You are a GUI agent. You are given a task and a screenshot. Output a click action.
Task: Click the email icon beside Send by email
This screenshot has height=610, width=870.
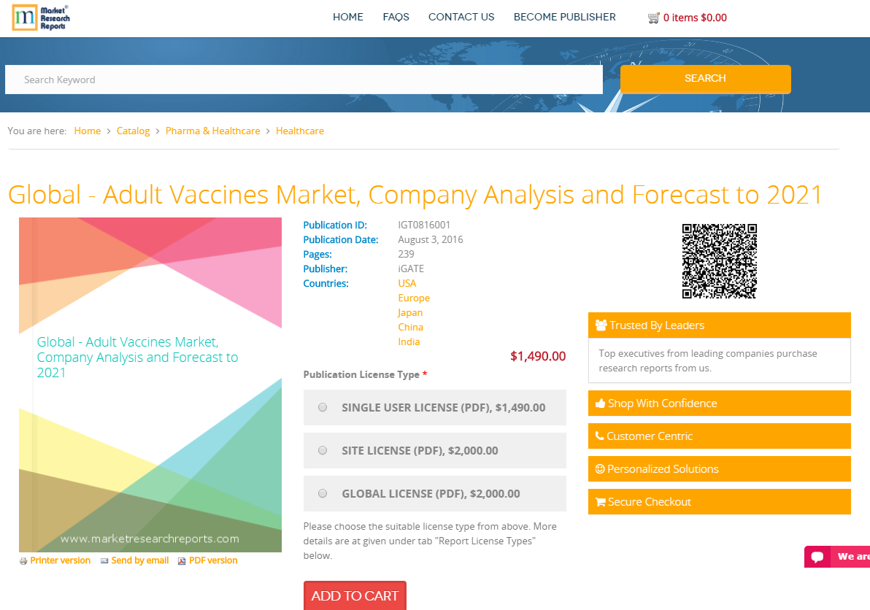click(x=104, y=561)
